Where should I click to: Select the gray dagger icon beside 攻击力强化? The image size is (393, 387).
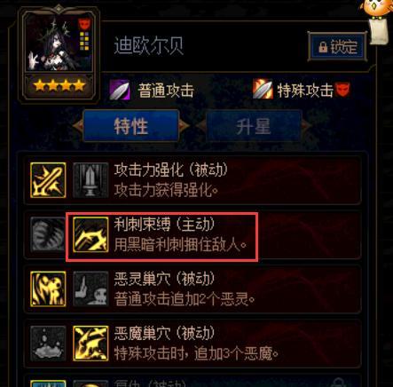point(90,180)
